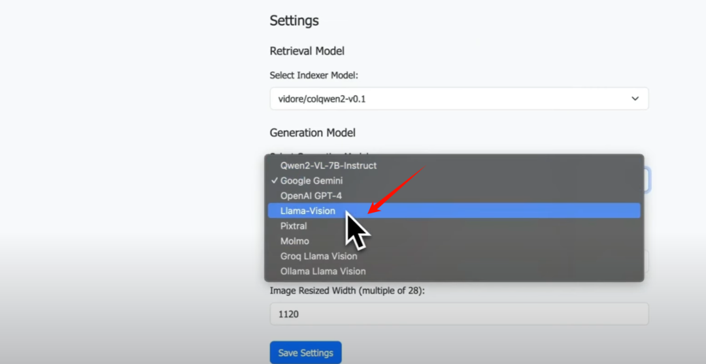The image size is (706, 364).
Task: Select the Ollama Llama Vision option
Action: click(x=323, y=271)
